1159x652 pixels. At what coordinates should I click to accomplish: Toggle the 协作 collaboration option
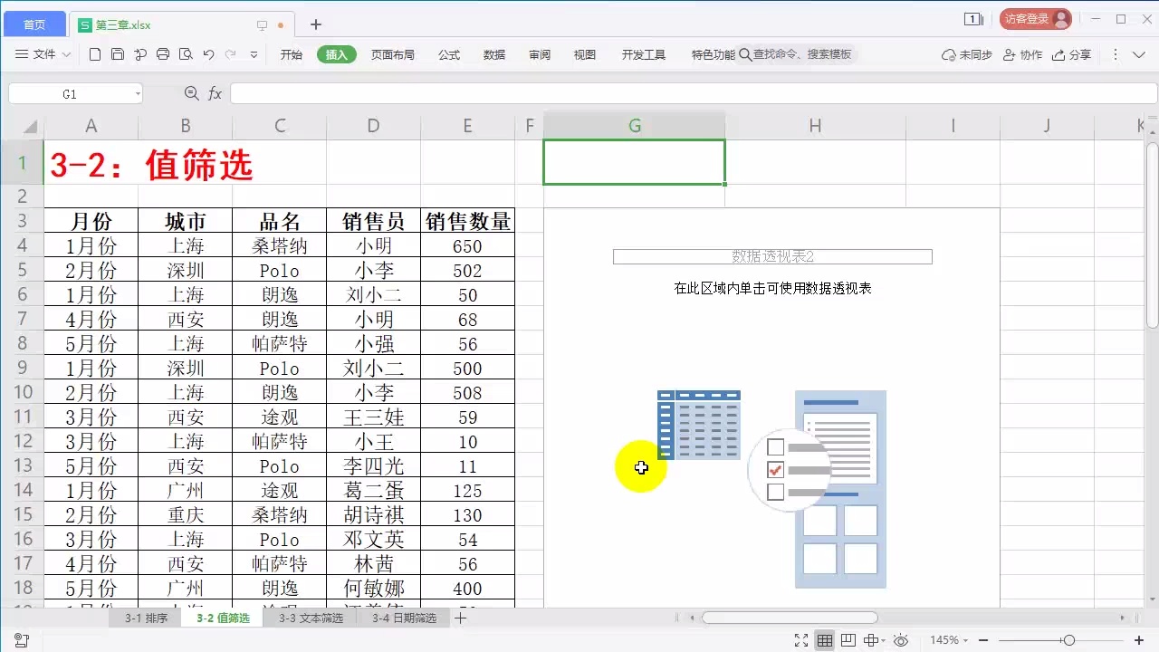[x=1022, y=54]
